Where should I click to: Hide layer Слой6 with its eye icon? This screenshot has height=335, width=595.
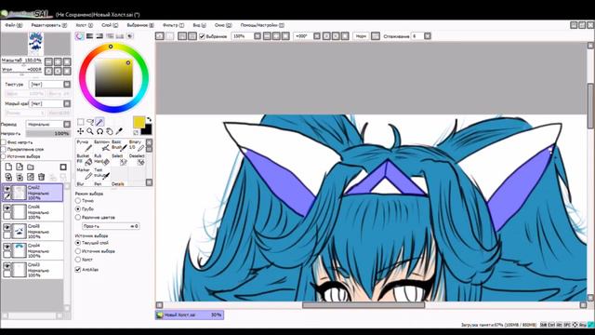(7, 208)
